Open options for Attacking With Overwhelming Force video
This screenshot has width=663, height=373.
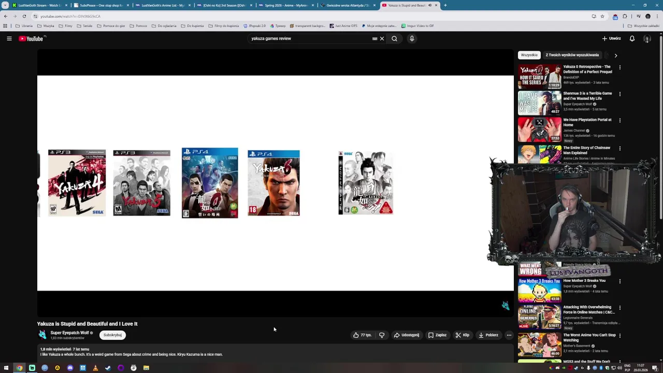[619, 308]
